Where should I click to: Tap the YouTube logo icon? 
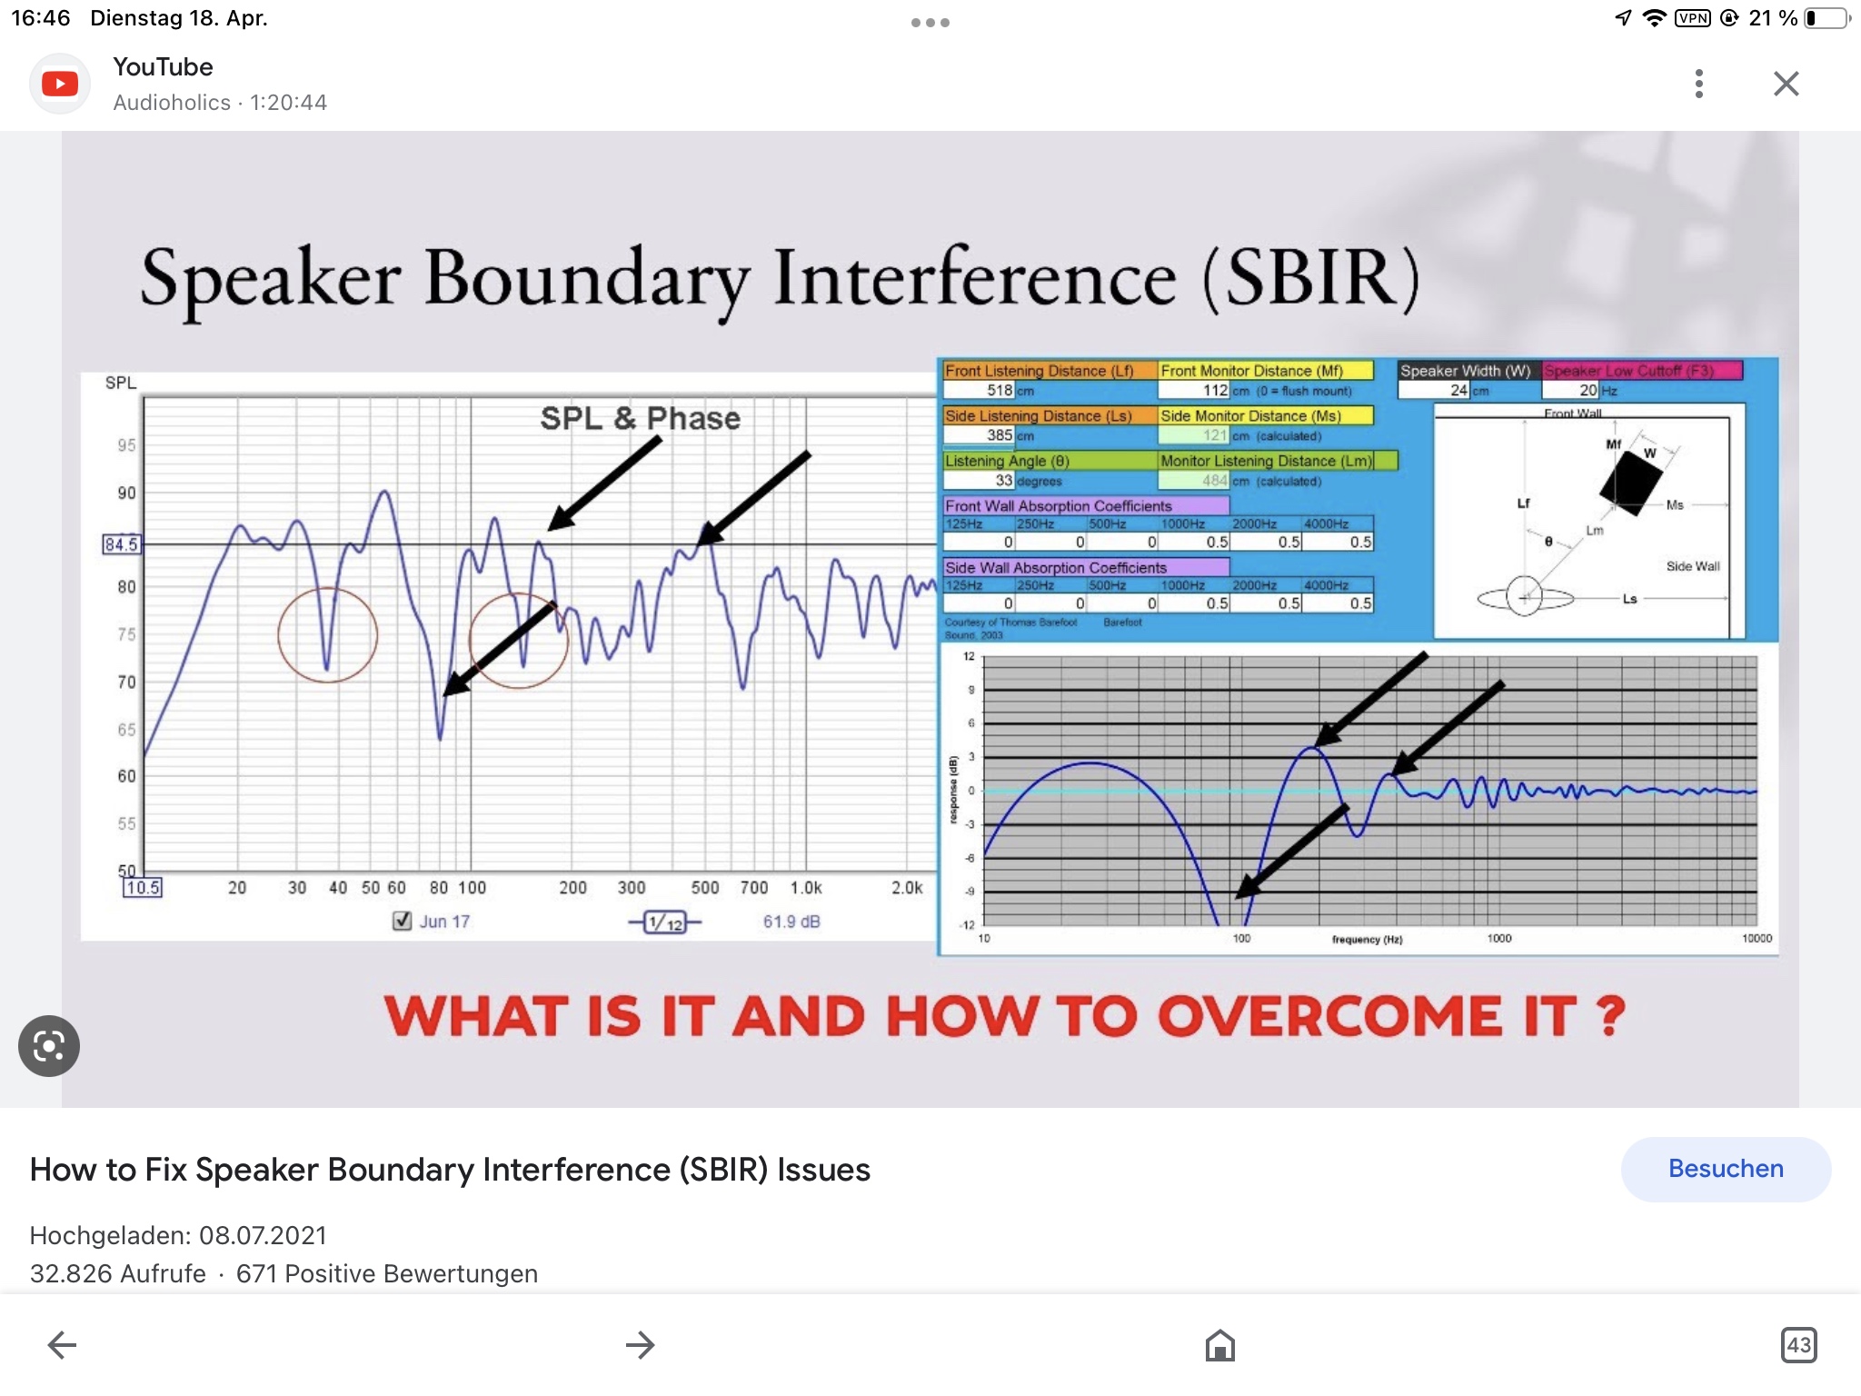[60, 84]
